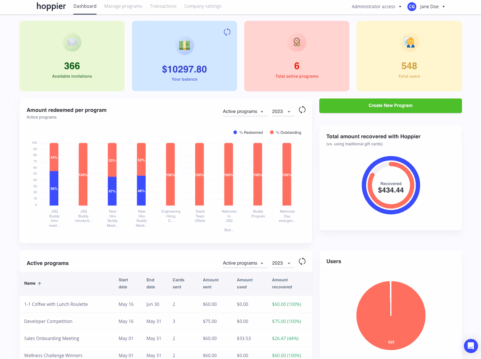This screenshot has width=481, height=359.
Task: Click the Engineering Hiring 100% bar
Action: [171, 174]
